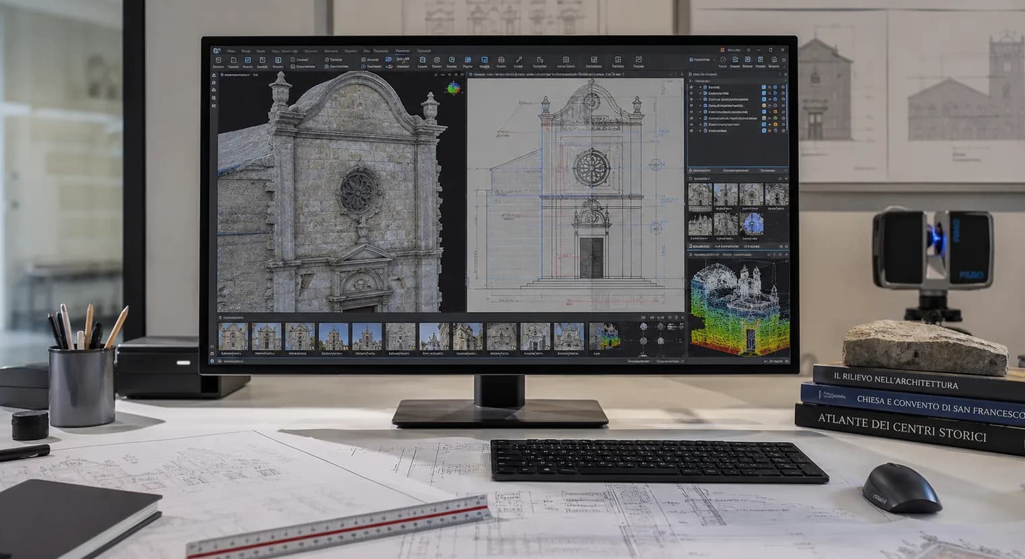
Task: Toggle the eye icon of the bottom layer row
Action: click(691, 131)
